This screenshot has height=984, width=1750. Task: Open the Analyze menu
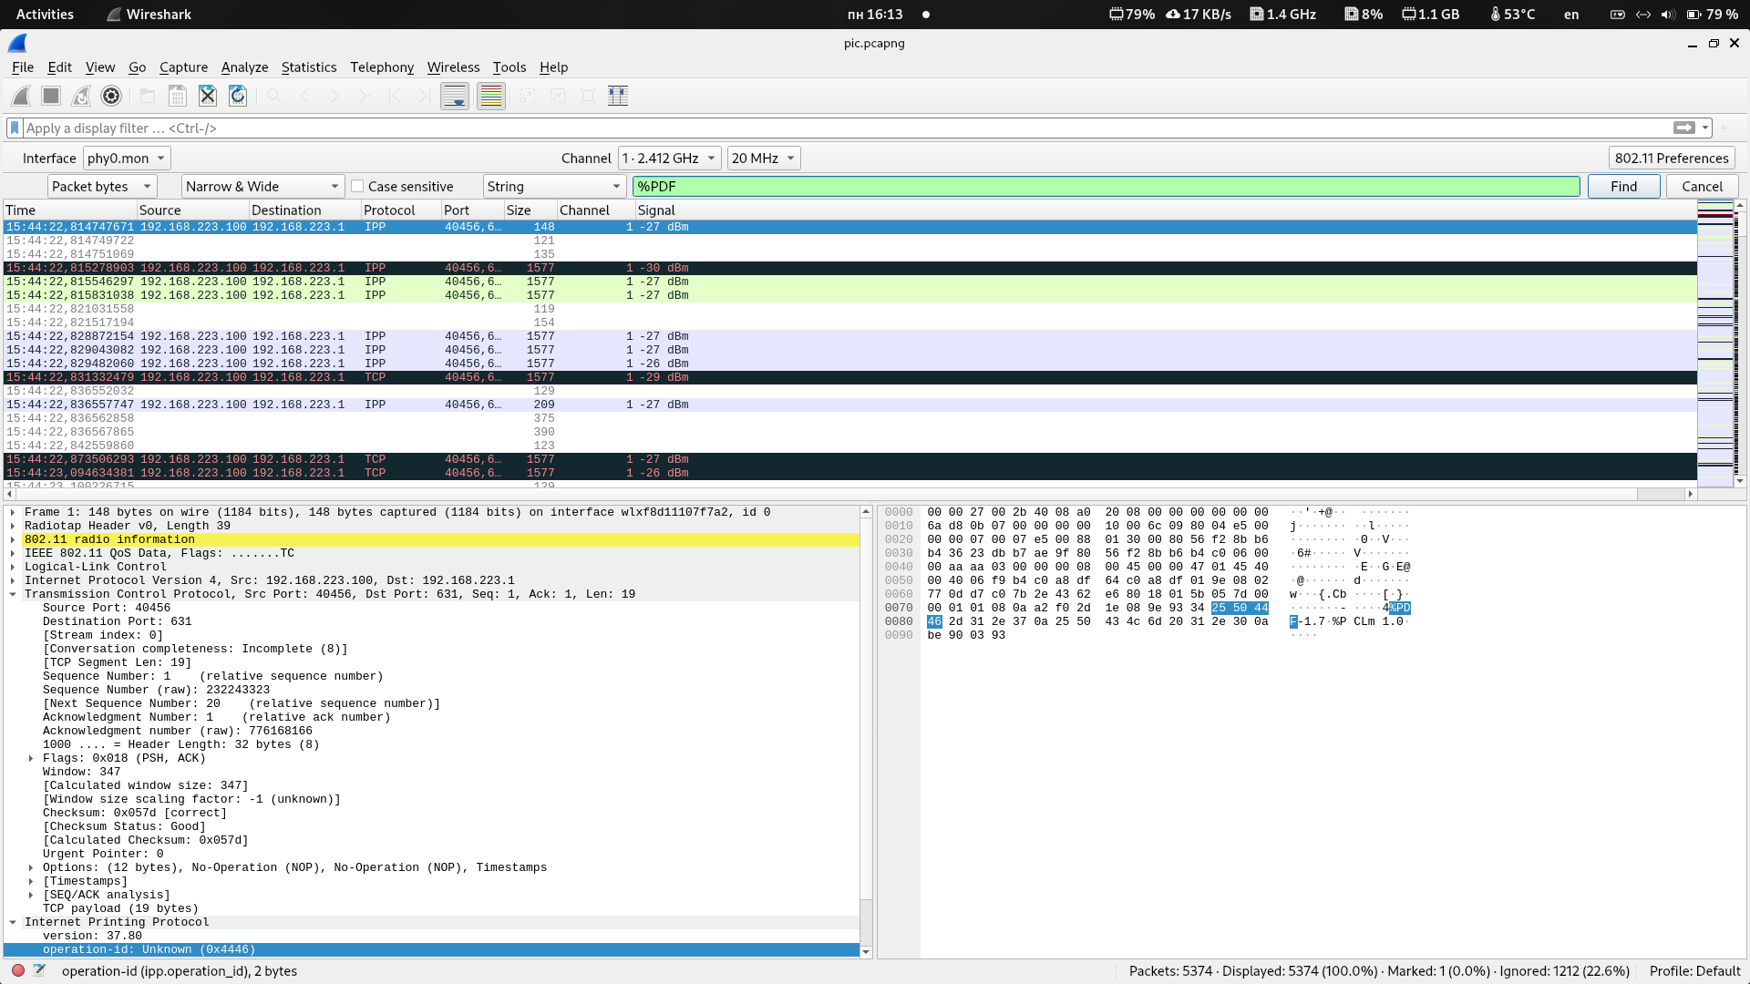(244, 67)
